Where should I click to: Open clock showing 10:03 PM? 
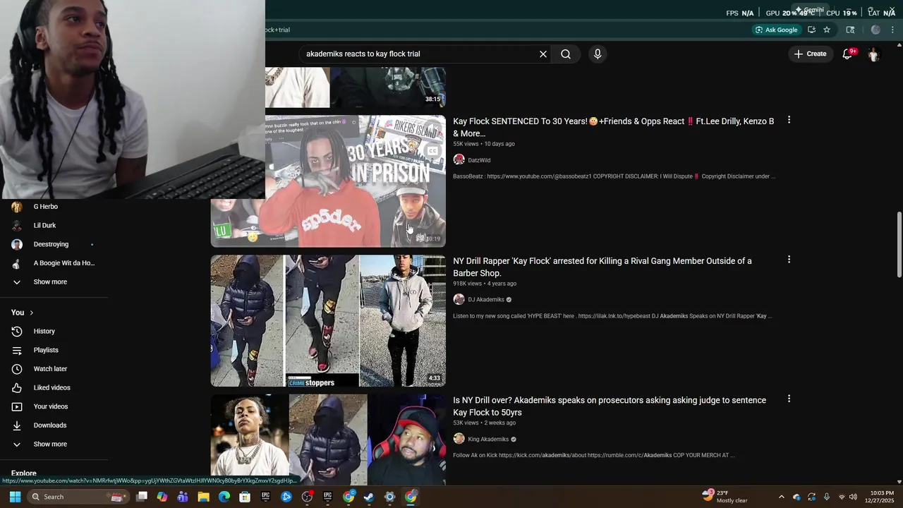tap(882, 497)
